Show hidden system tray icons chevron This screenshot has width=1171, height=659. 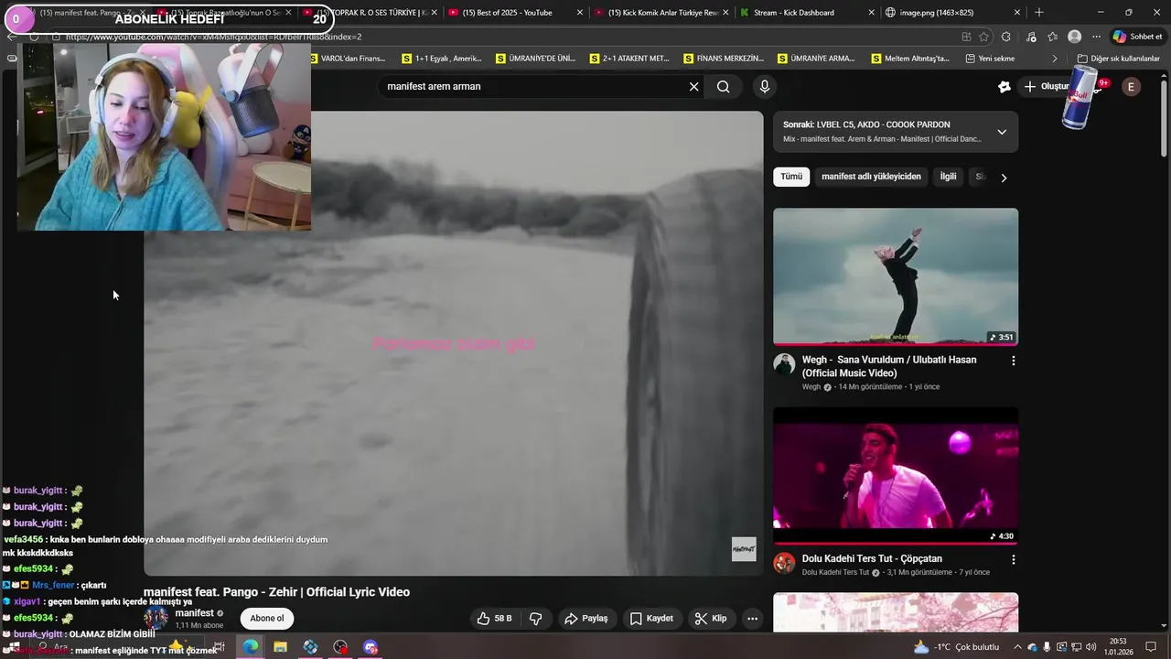point(1017,647)
